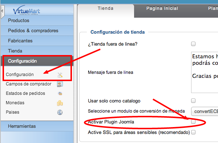Open the Monedas link

[15, 103]
